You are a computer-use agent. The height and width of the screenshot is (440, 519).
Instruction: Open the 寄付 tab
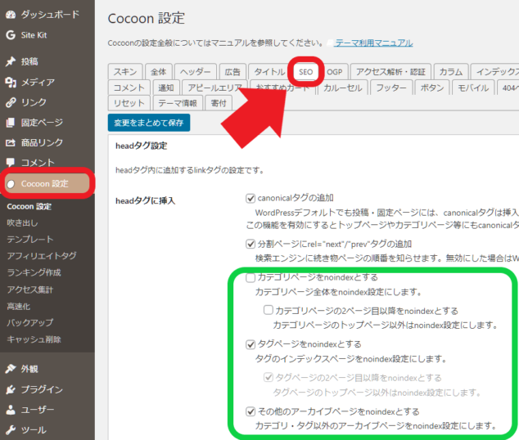(x=219, y=103)
